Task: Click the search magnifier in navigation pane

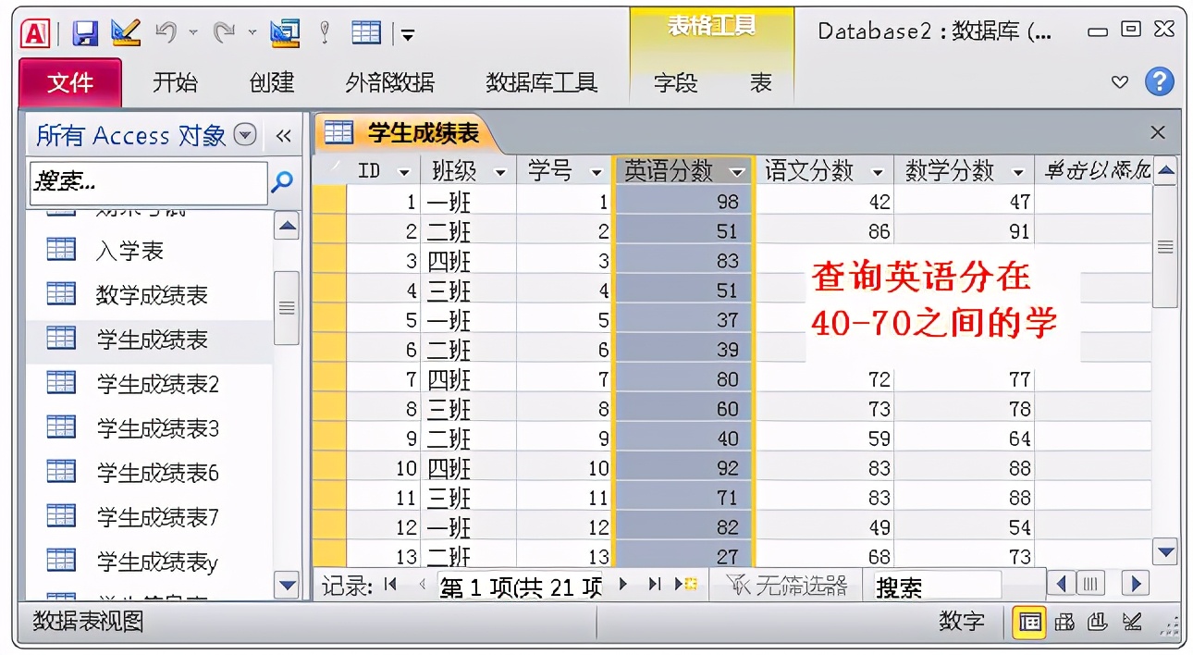Action: click(x=282, y=182)
